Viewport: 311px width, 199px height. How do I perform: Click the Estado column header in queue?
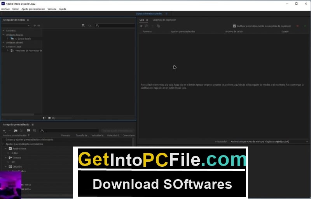285,31
